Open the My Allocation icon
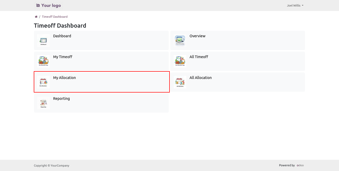Screen dimensions: 339x171 (43, 82)
